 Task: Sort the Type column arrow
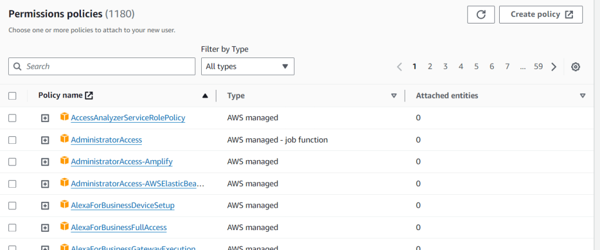click(394, 96)
